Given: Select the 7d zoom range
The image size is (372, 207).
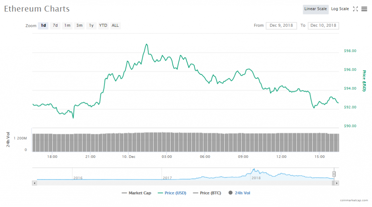Looking at the screenshot, I should click(55, 26).
